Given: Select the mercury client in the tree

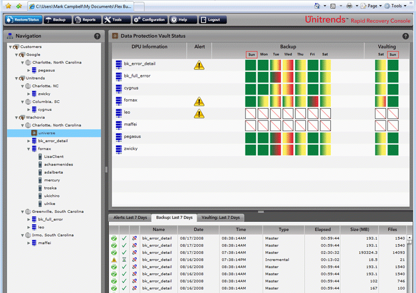Looking at the screenshot, I should click(52, 180).
